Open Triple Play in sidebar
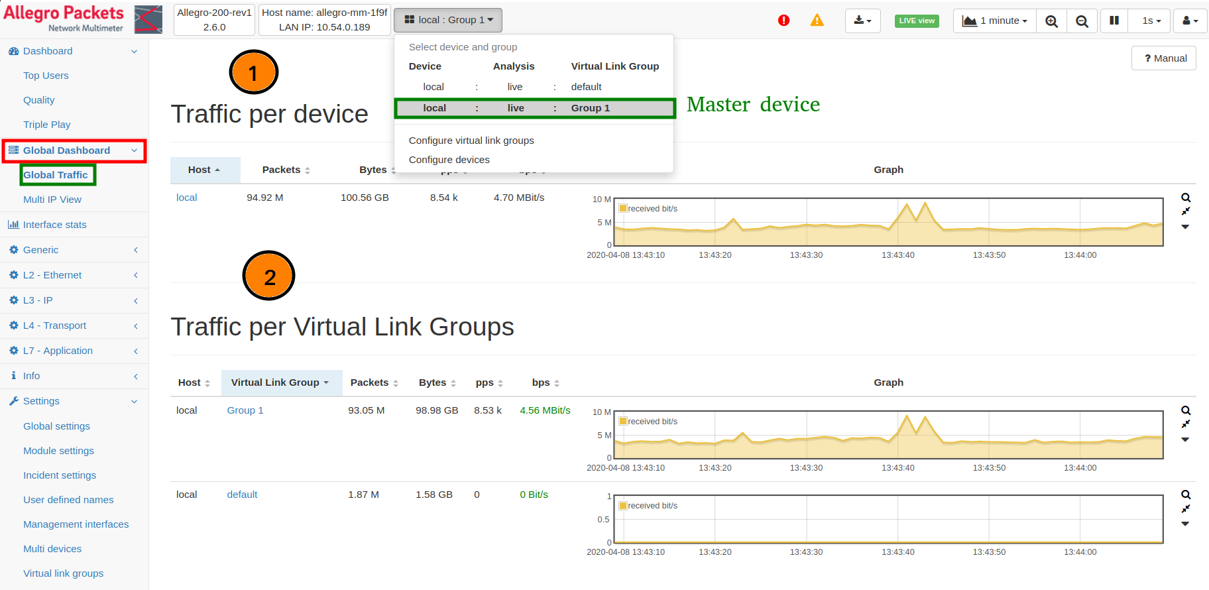 click(47, 125)
